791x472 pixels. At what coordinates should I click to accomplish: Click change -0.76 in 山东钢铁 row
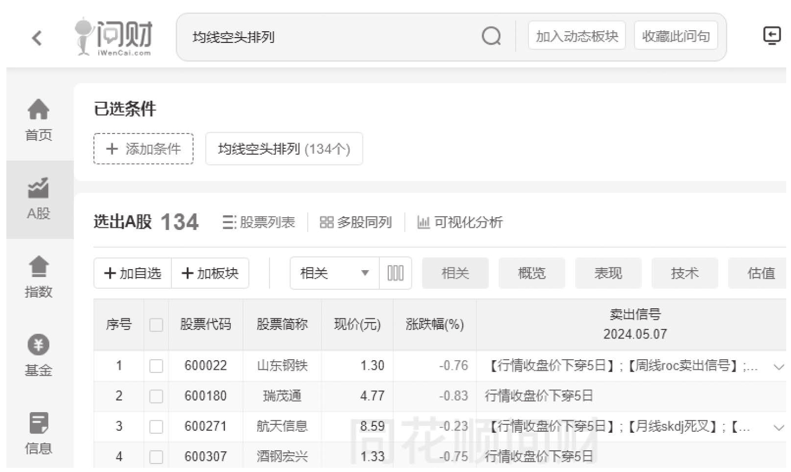(x=454, y=366)
